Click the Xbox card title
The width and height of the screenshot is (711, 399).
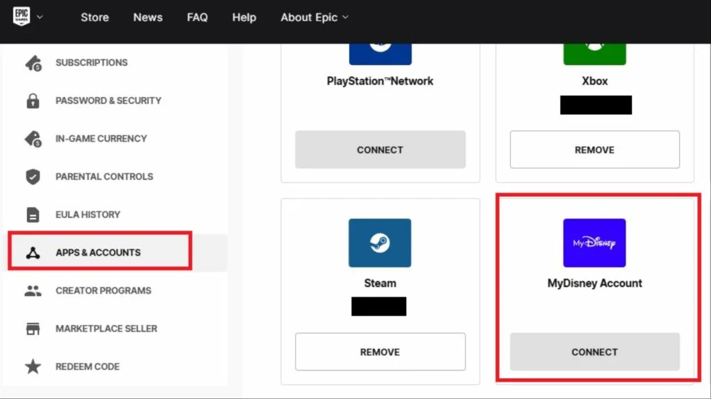pyautogui.click(x=594, y=81)
